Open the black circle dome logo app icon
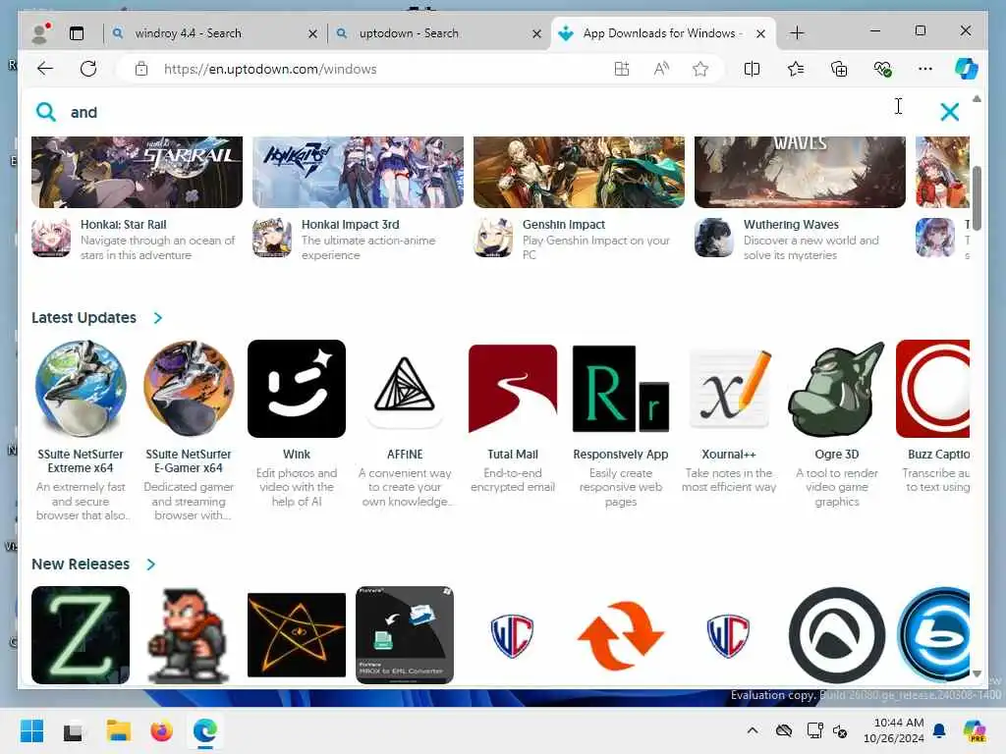1006x754 pixels. pos(837,635)
